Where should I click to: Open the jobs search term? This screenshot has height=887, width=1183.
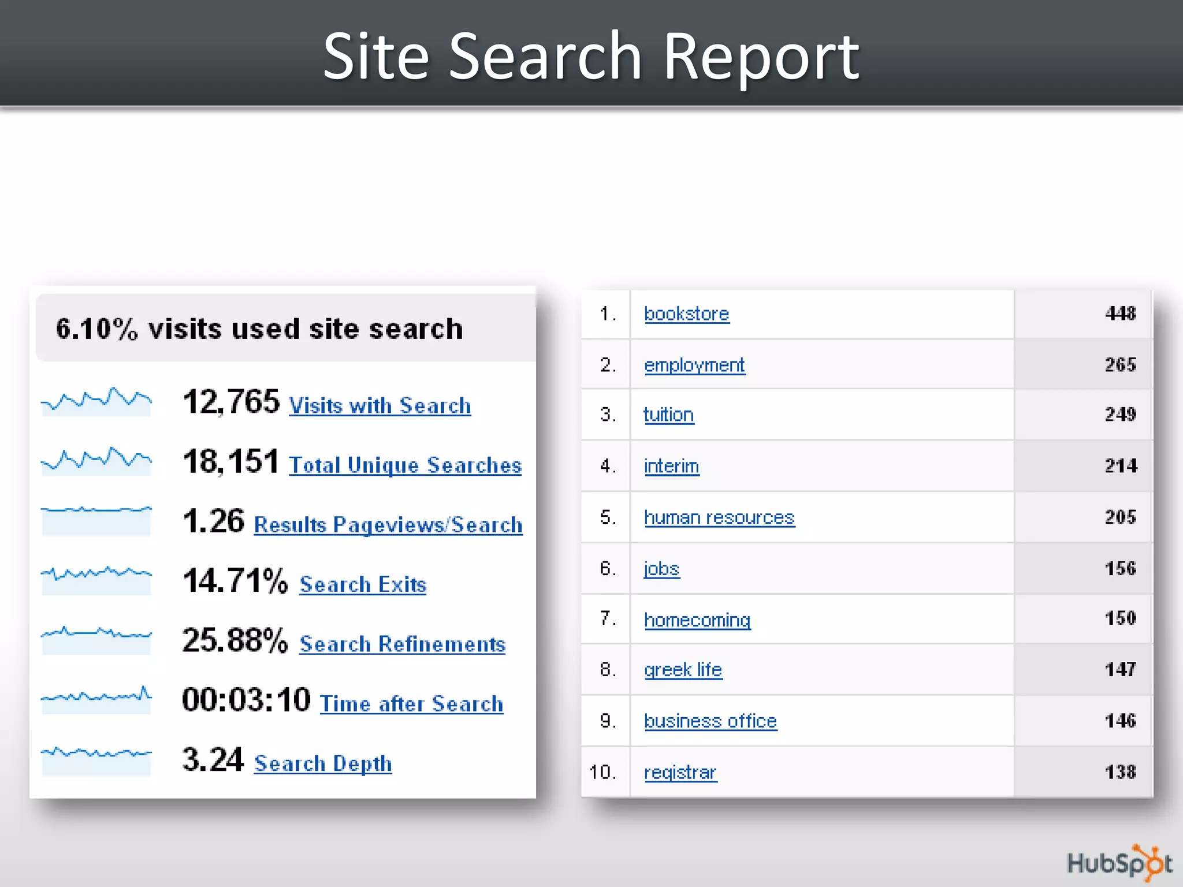pos(662,569)
